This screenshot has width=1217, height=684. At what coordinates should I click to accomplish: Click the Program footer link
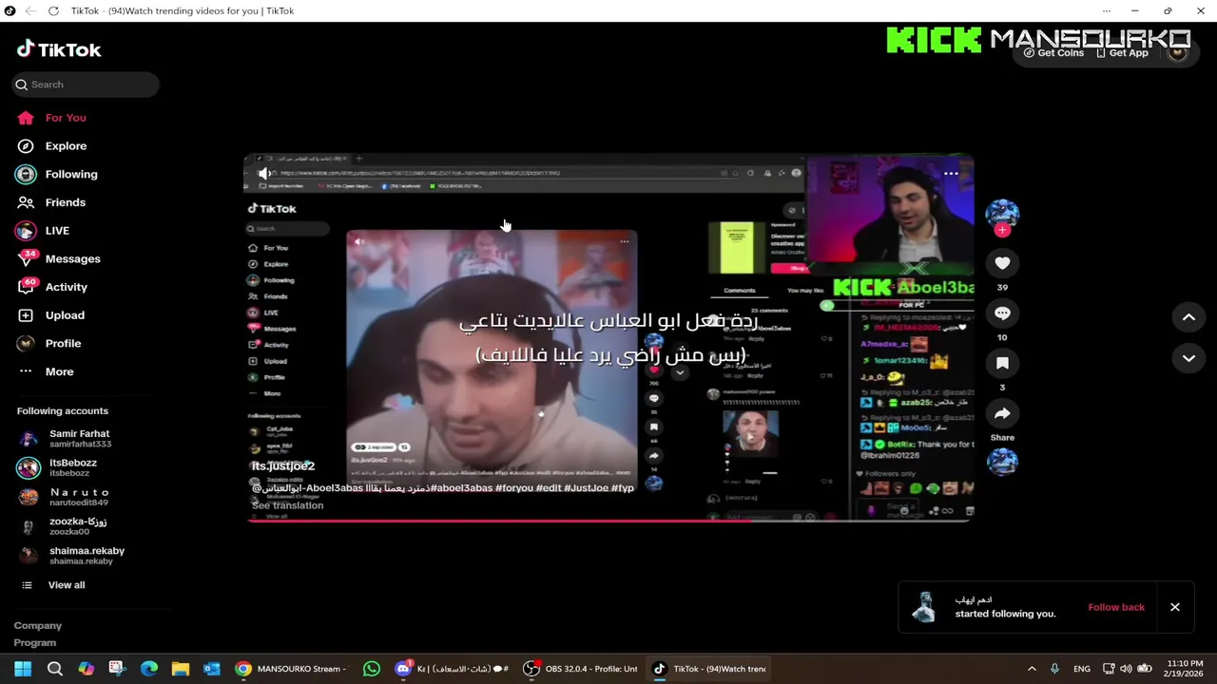point(35,643)
